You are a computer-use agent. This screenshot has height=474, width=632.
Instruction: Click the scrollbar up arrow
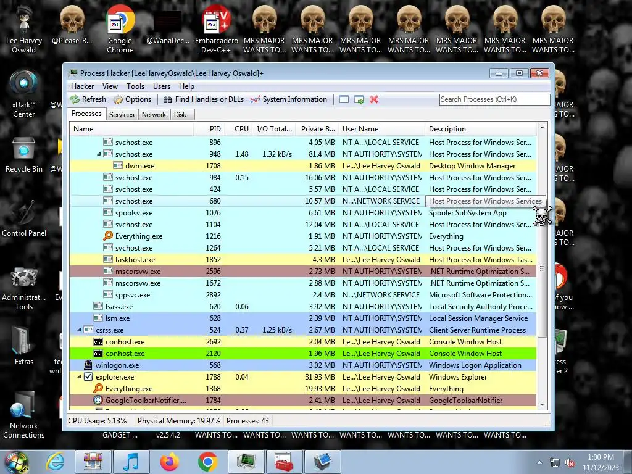542,127
